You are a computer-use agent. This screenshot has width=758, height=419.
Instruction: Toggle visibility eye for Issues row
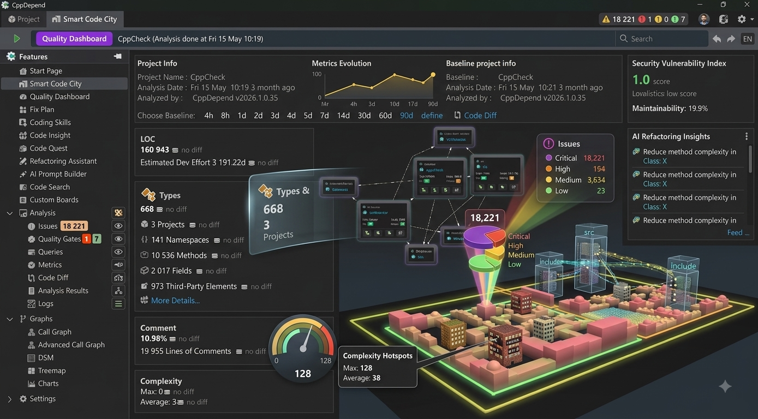(118, 226)
